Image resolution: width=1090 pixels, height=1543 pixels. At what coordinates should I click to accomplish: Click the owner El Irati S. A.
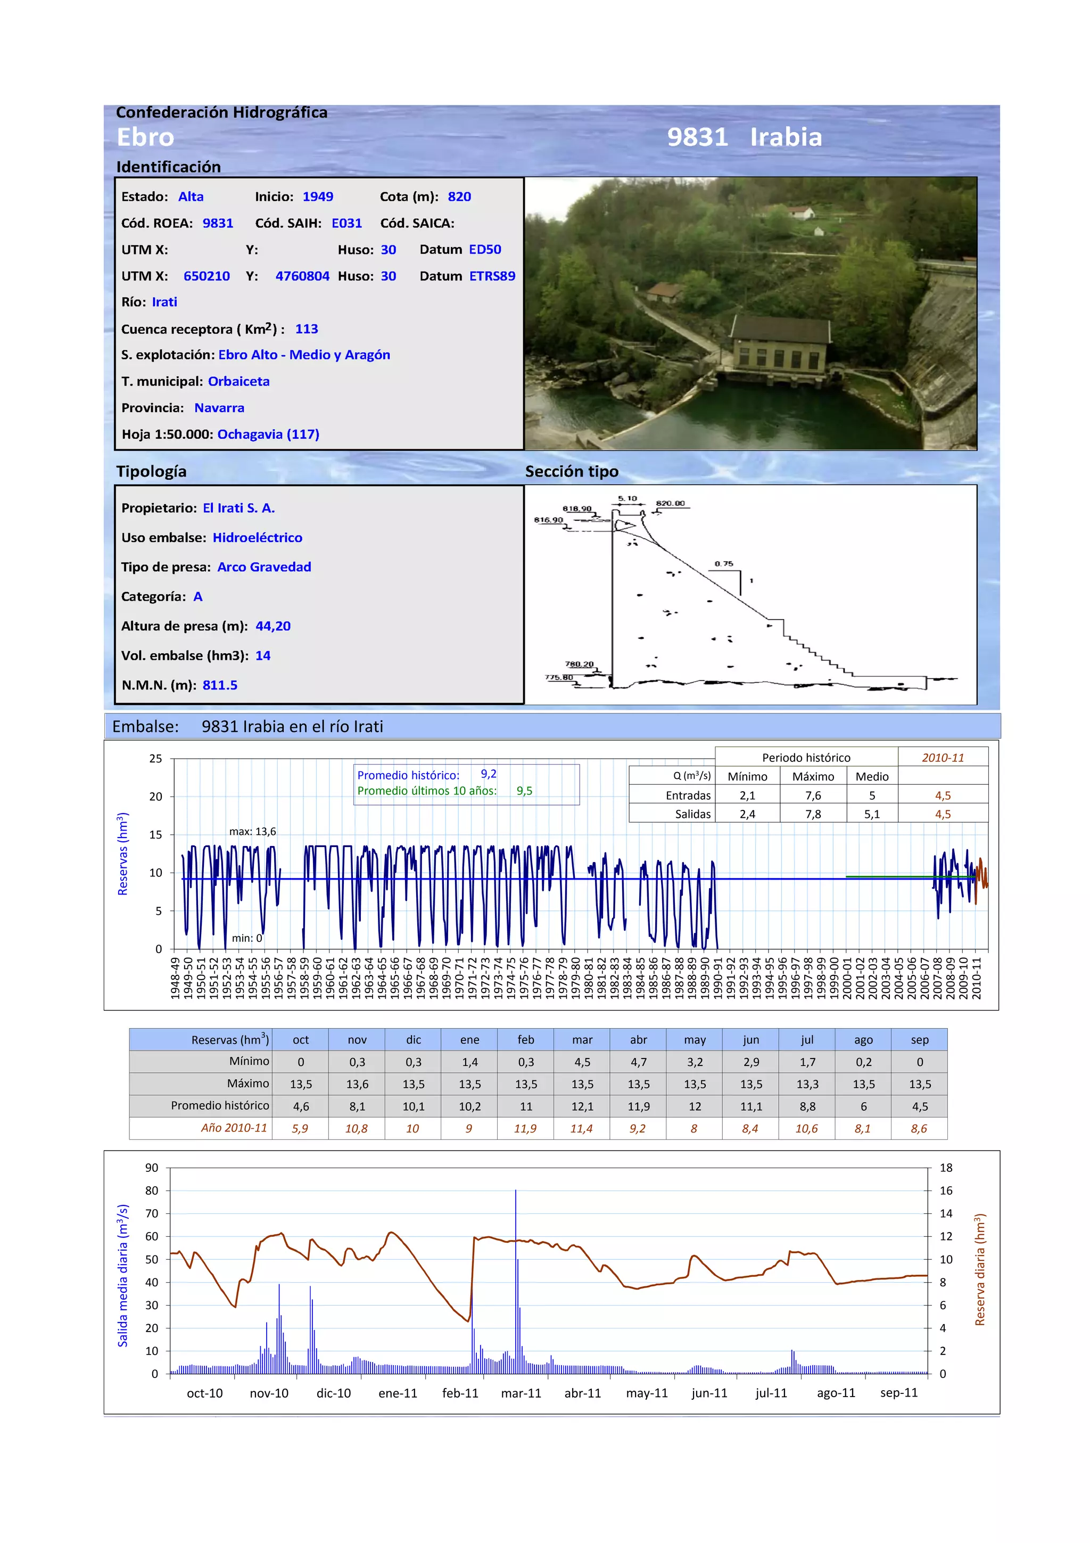coord(238,508)
